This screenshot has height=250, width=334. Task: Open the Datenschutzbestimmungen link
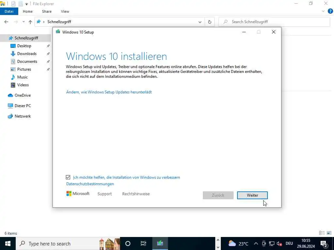(x=90, y=184)
